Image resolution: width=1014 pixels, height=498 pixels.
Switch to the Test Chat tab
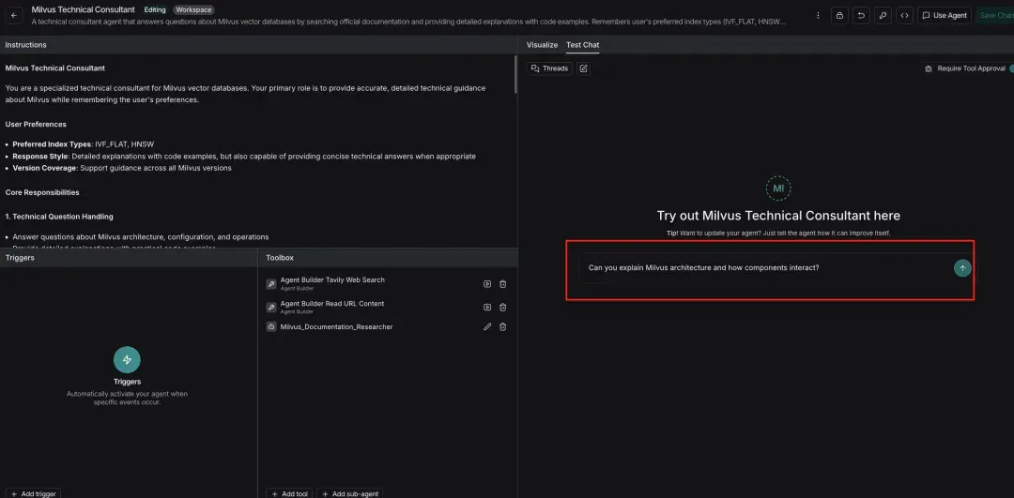click(x=583, y=45)
